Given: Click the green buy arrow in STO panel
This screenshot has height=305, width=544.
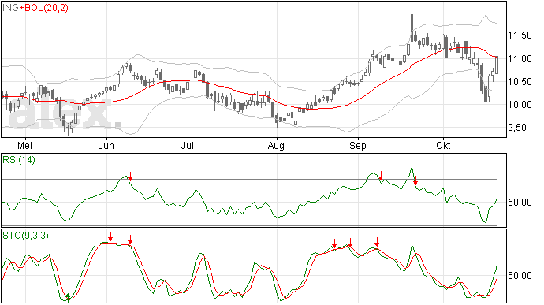Looking at the screenshot, I should point(69,297).
